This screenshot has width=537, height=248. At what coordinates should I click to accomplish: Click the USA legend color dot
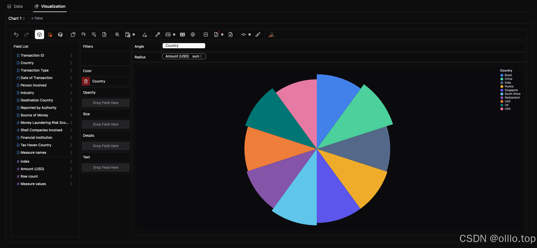[x=502, y=109]
